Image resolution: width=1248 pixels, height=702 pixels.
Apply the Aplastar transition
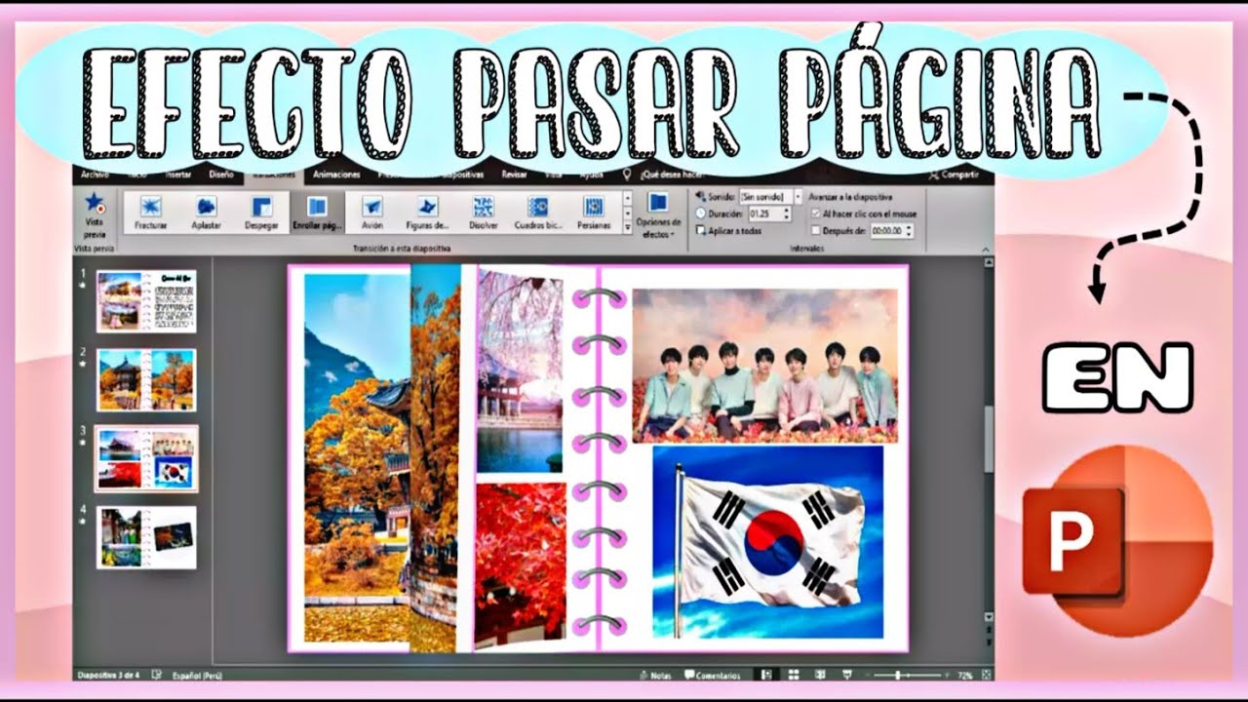(x=206, y=213)
